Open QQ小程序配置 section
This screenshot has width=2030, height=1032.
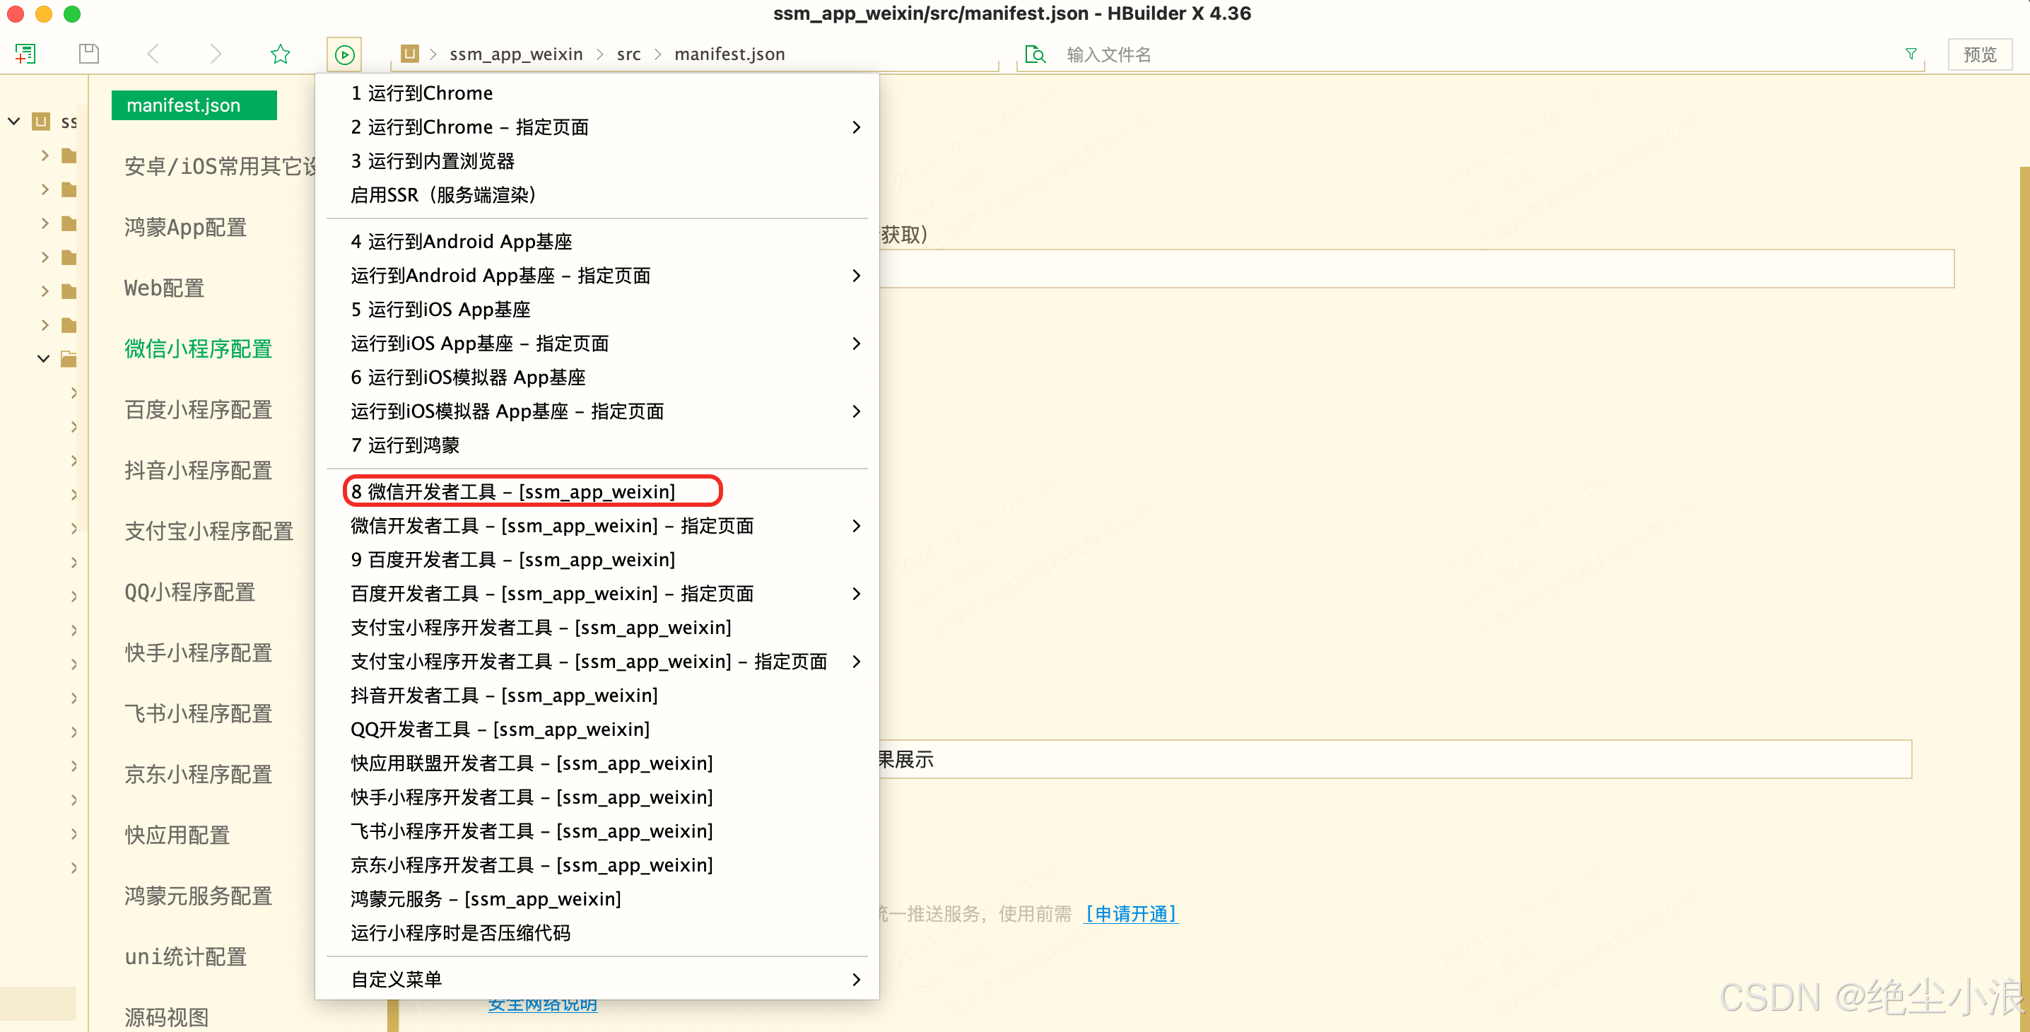(190, 592)
